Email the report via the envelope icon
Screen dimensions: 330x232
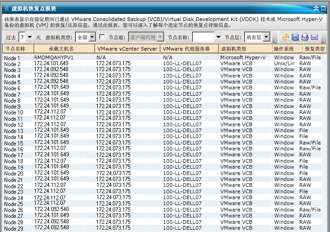pos(314,37)
